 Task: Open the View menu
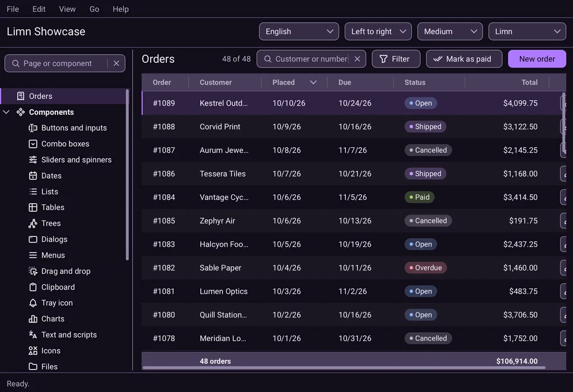pyautogui.click(x=67, y=9)
